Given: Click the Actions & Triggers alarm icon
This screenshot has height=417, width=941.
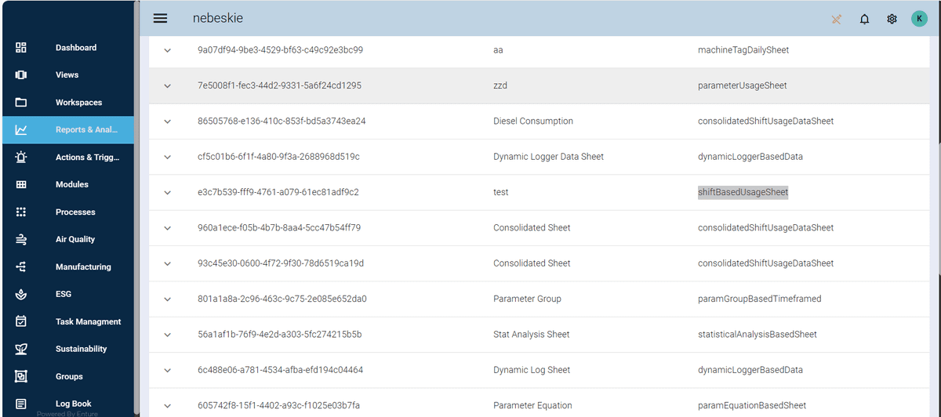Looking at the screenshot, I should click(21, 158).
